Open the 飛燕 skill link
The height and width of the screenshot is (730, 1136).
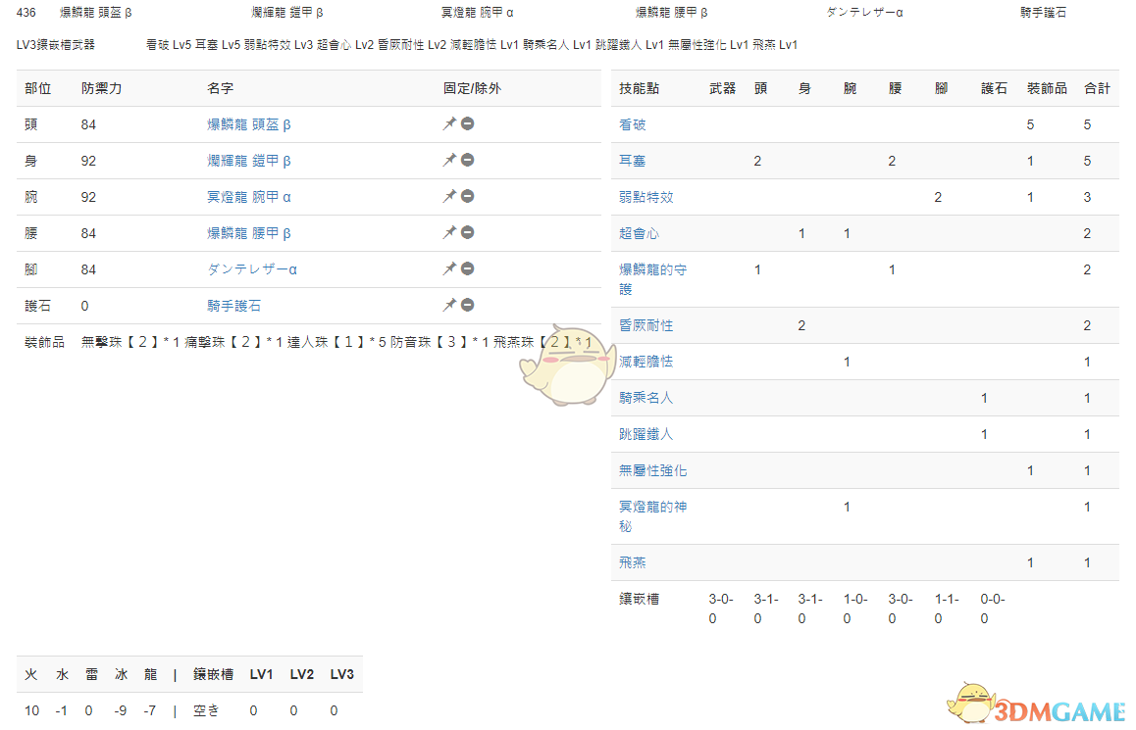pyautogui.click(x=633, y=562)
